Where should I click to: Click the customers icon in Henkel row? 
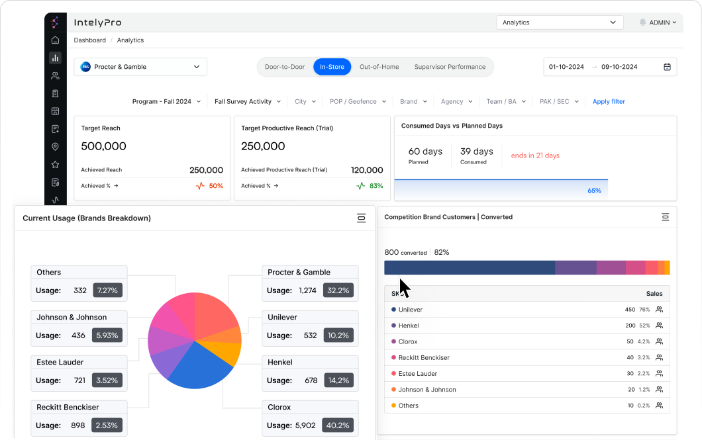(659, 326)
